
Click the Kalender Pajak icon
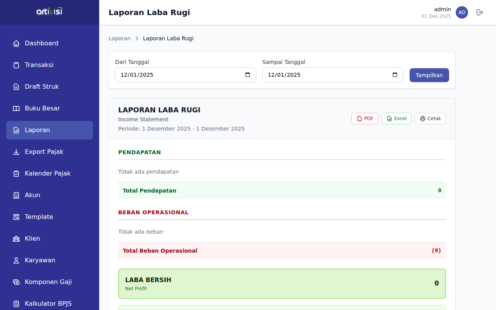(16, 174)
